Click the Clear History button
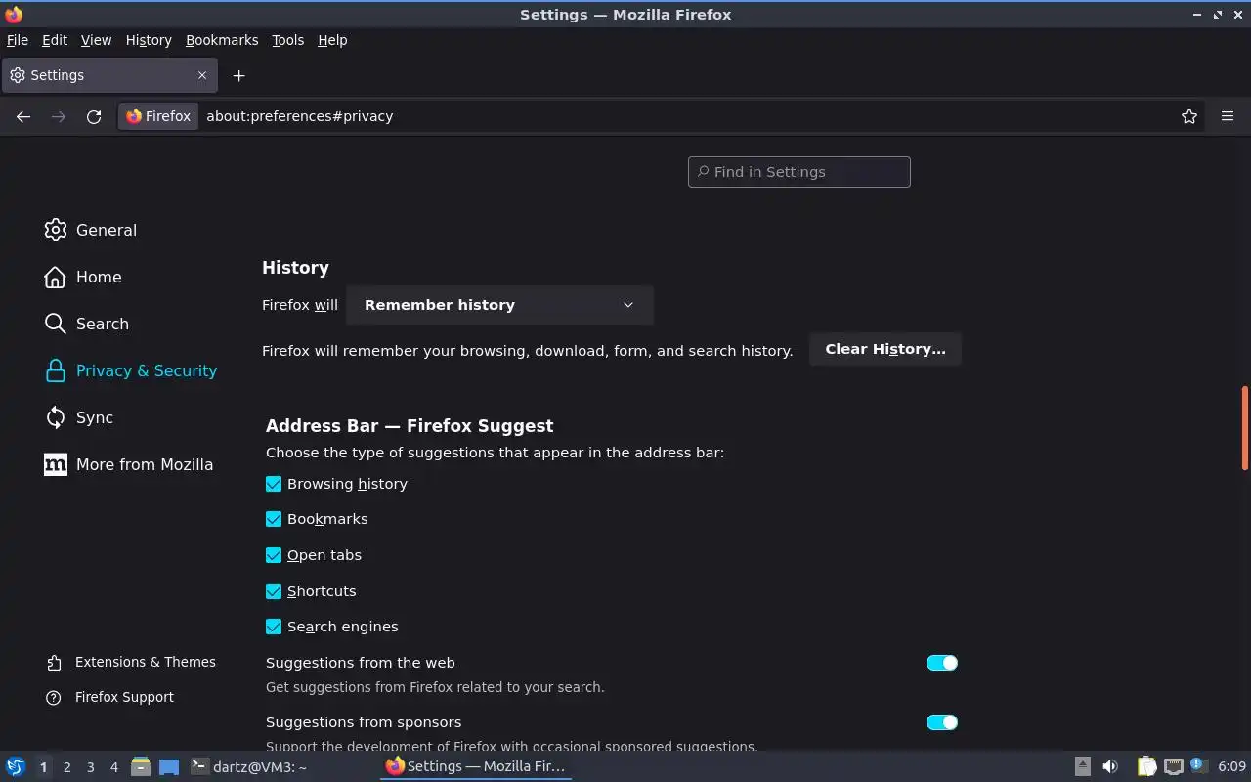 point(885,349)
